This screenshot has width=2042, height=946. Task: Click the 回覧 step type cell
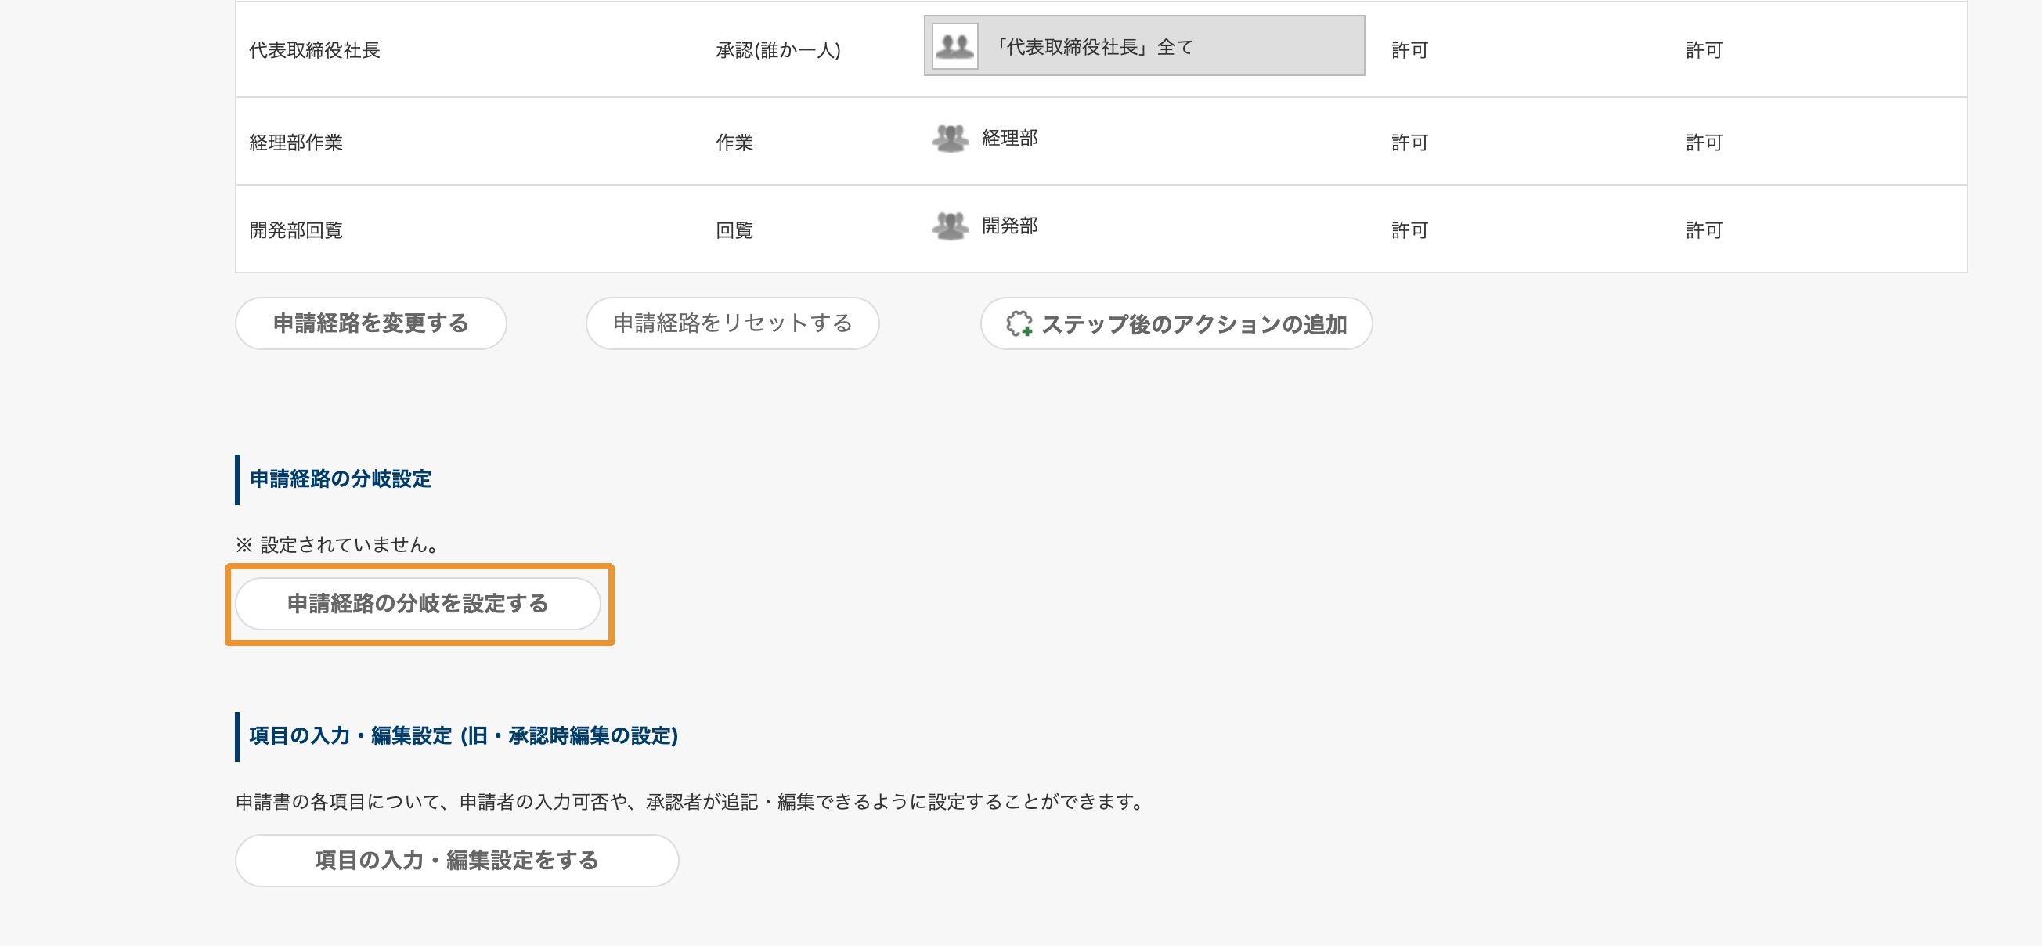(734, 231)
